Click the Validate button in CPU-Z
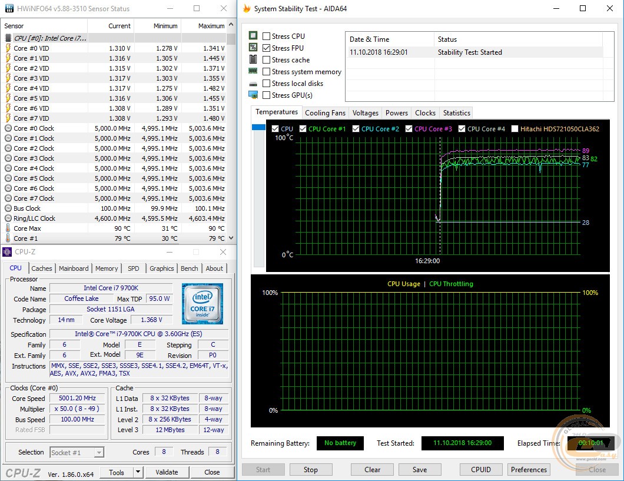The width and height of the screenshot is (624, 481). [167, 472]
